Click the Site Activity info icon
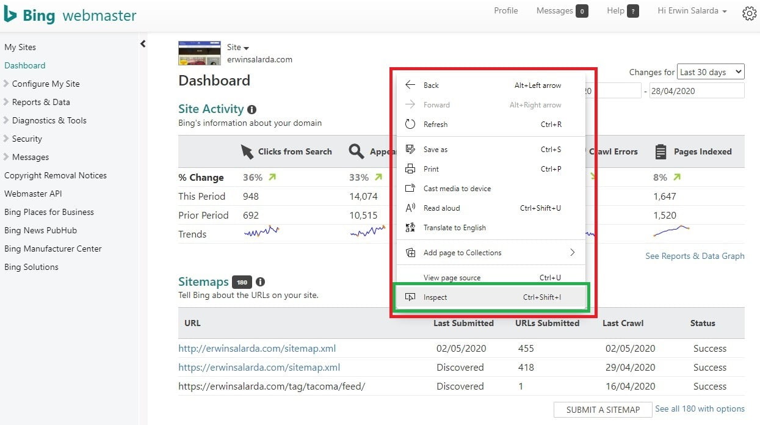Viewport: 760px width, 425px height. coord(252,110)
